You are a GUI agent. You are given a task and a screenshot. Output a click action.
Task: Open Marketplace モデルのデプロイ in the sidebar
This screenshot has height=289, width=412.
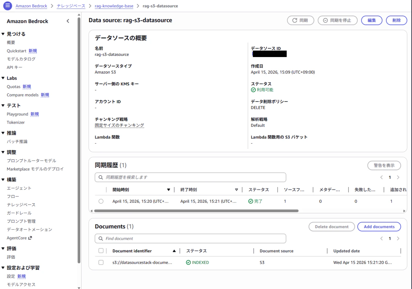point(35,169)
